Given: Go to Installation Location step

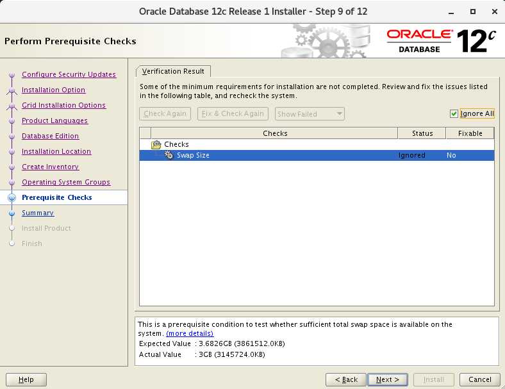Looking at the screenshot, I should tap(56, 152).
